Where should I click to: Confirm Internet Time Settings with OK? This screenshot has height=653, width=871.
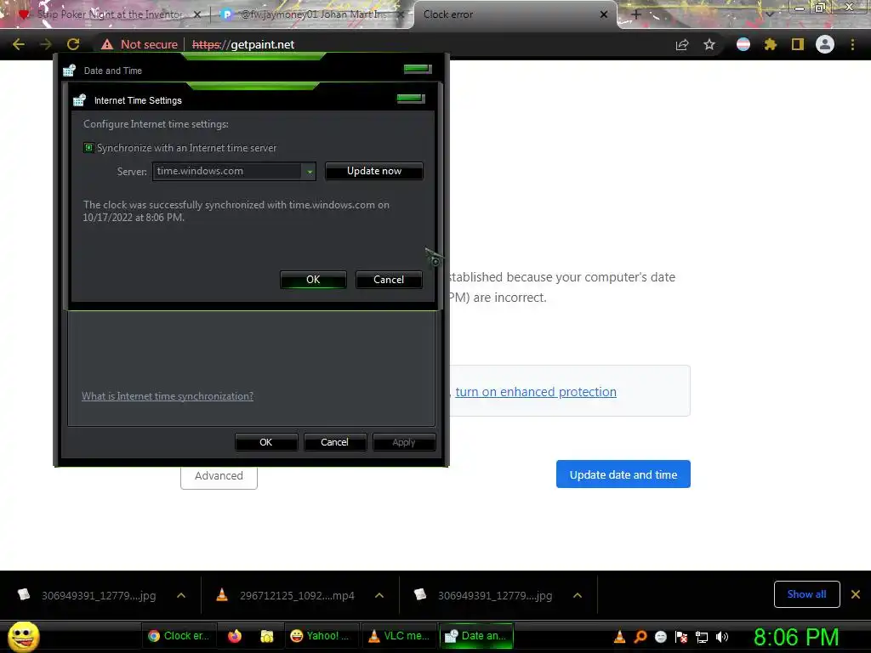pyautogui.click(x=313, y=280)
